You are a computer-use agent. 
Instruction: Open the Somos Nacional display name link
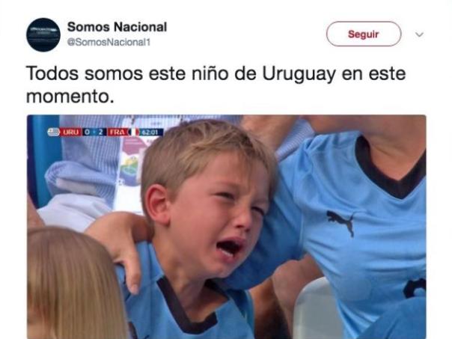point(117,27)
